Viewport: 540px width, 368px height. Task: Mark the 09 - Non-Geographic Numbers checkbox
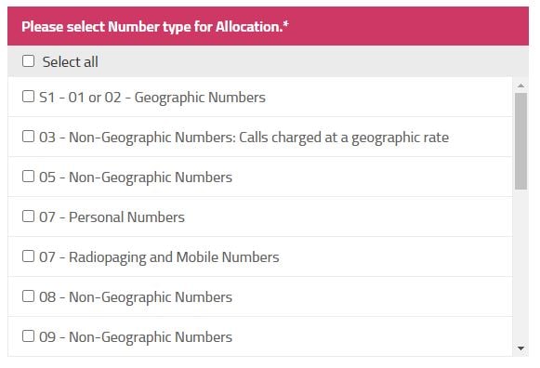28,336
